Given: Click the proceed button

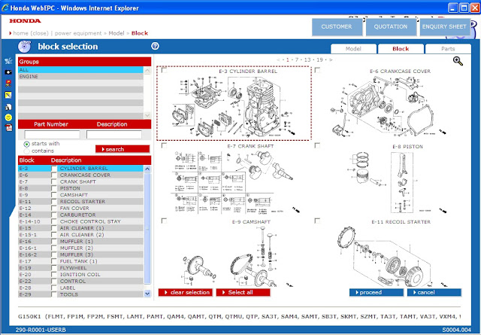Looking at the screenshot, I should point(377,292).
